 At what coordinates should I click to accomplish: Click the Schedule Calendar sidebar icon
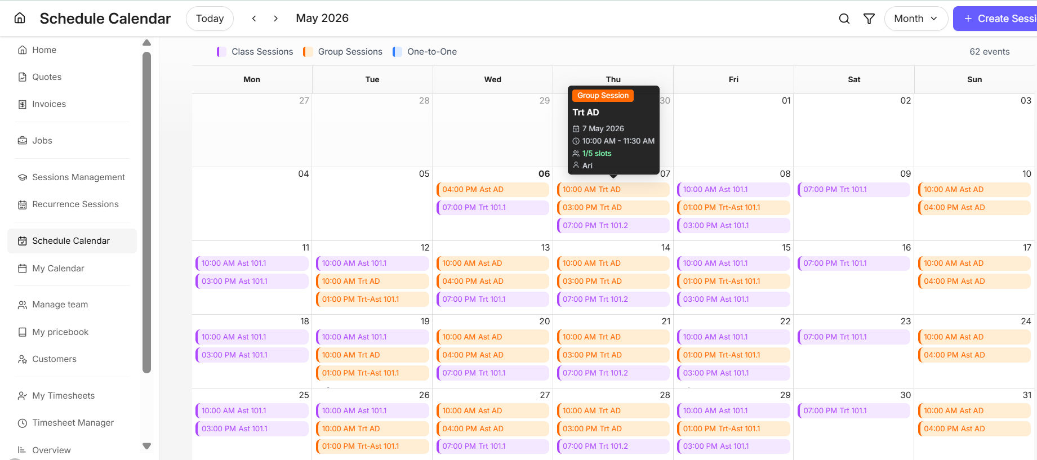tap(23, 241)
